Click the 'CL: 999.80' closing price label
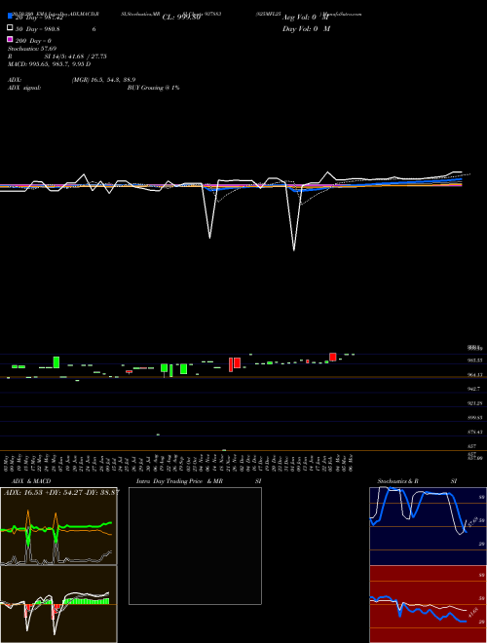 click(x=181, y=18)
